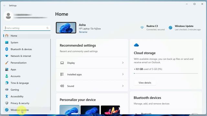Expand the Installed apps chevron
This screenshot has width=207, height=116.
coord(123,74)
